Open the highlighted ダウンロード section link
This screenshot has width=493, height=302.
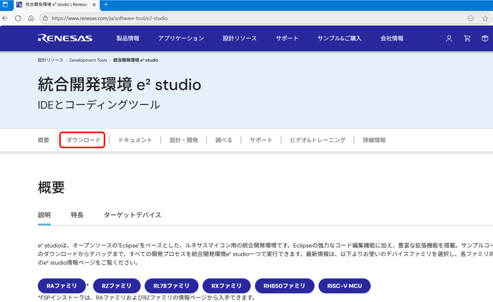[82, 140]
